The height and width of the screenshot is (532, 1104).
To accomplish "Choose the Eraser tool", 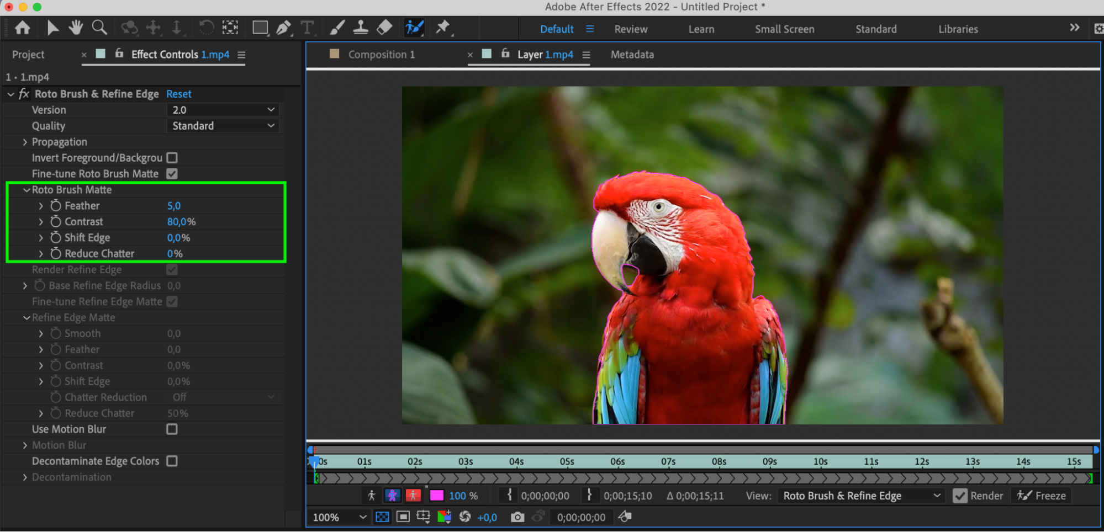I will (x=384, y=28).
